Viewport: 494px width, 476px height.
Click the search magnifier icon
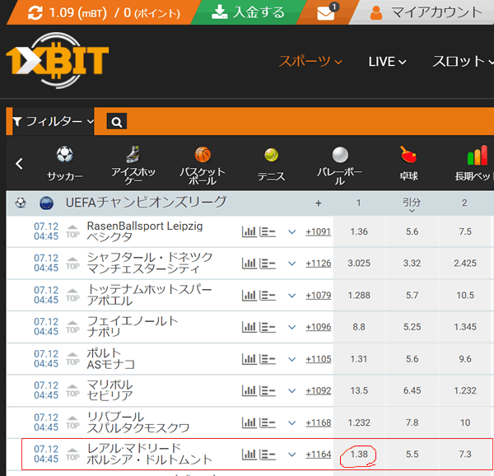[117, 121]
